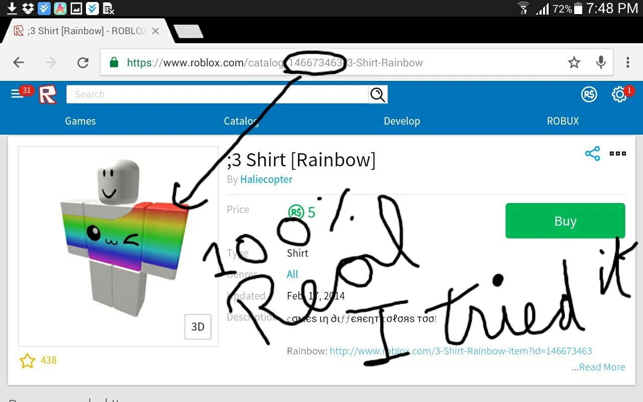
Task: Tap the gallery image status bar icon
Action: [x=76, y=8]
